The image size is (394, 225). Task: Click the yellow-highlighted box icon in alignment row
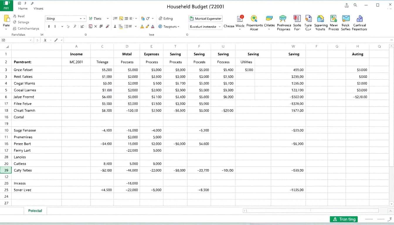(121, 18)
